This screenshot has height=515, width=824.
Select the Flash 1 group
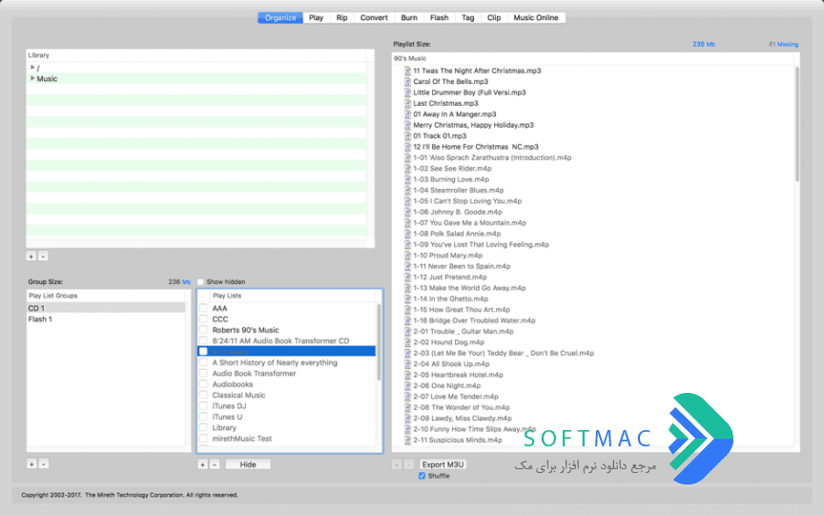click(106, 319)
